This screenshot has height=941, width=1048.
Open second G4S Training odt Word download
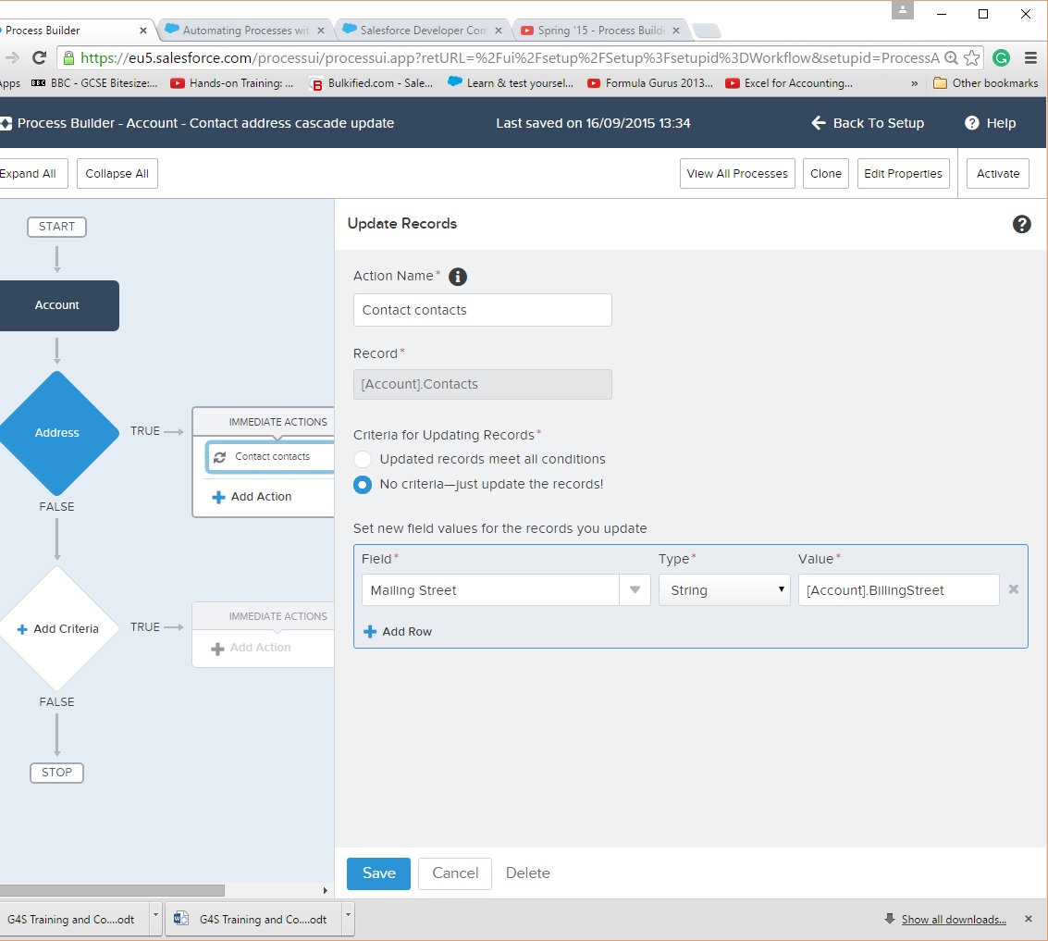pyautogui.click(x=253, y=920)
